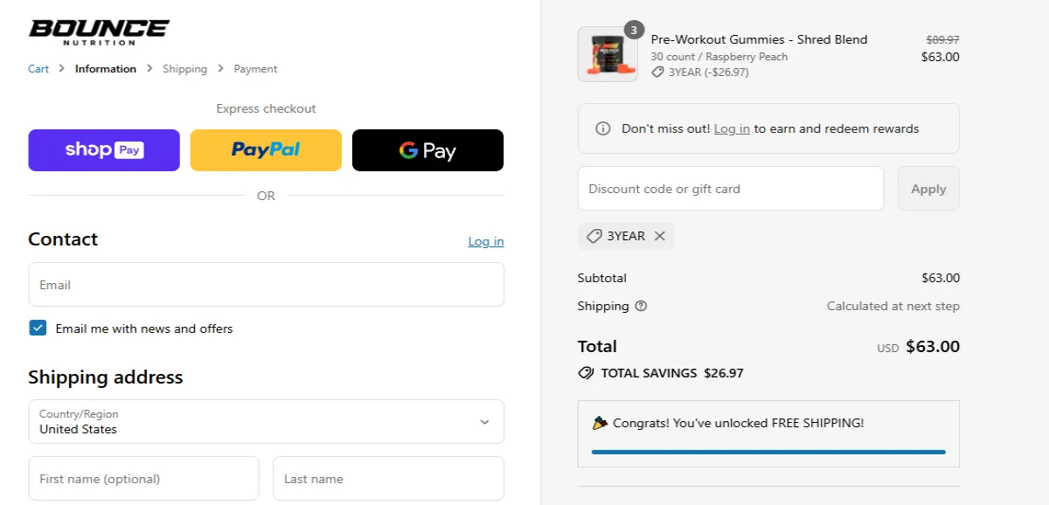Image resolution: width=1049 pixels, height=505 pixels.
Task: Open Log in from the Contact section
Action: point(485,241)
